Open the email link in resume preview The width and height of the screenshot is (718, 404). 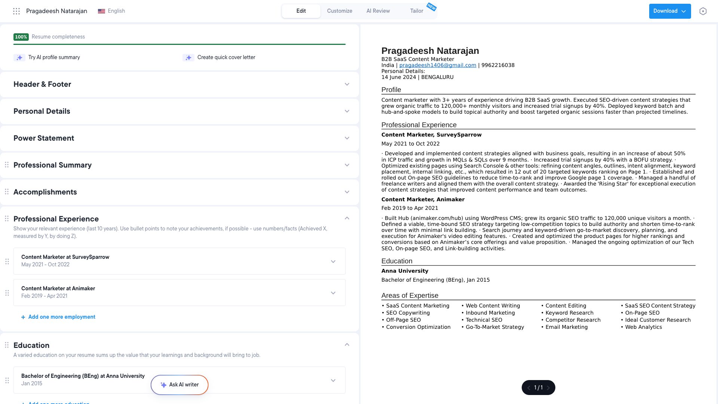pos(438,65)
